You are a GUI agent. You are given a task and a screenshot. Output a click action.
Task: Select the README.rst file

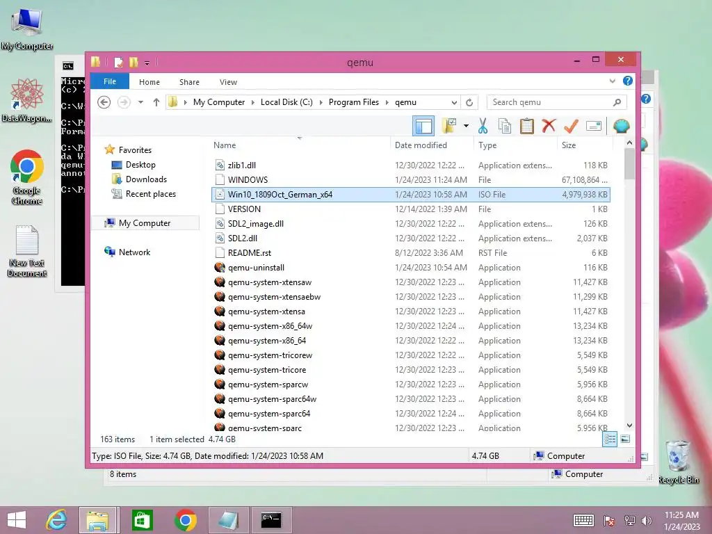click(410, 253)
